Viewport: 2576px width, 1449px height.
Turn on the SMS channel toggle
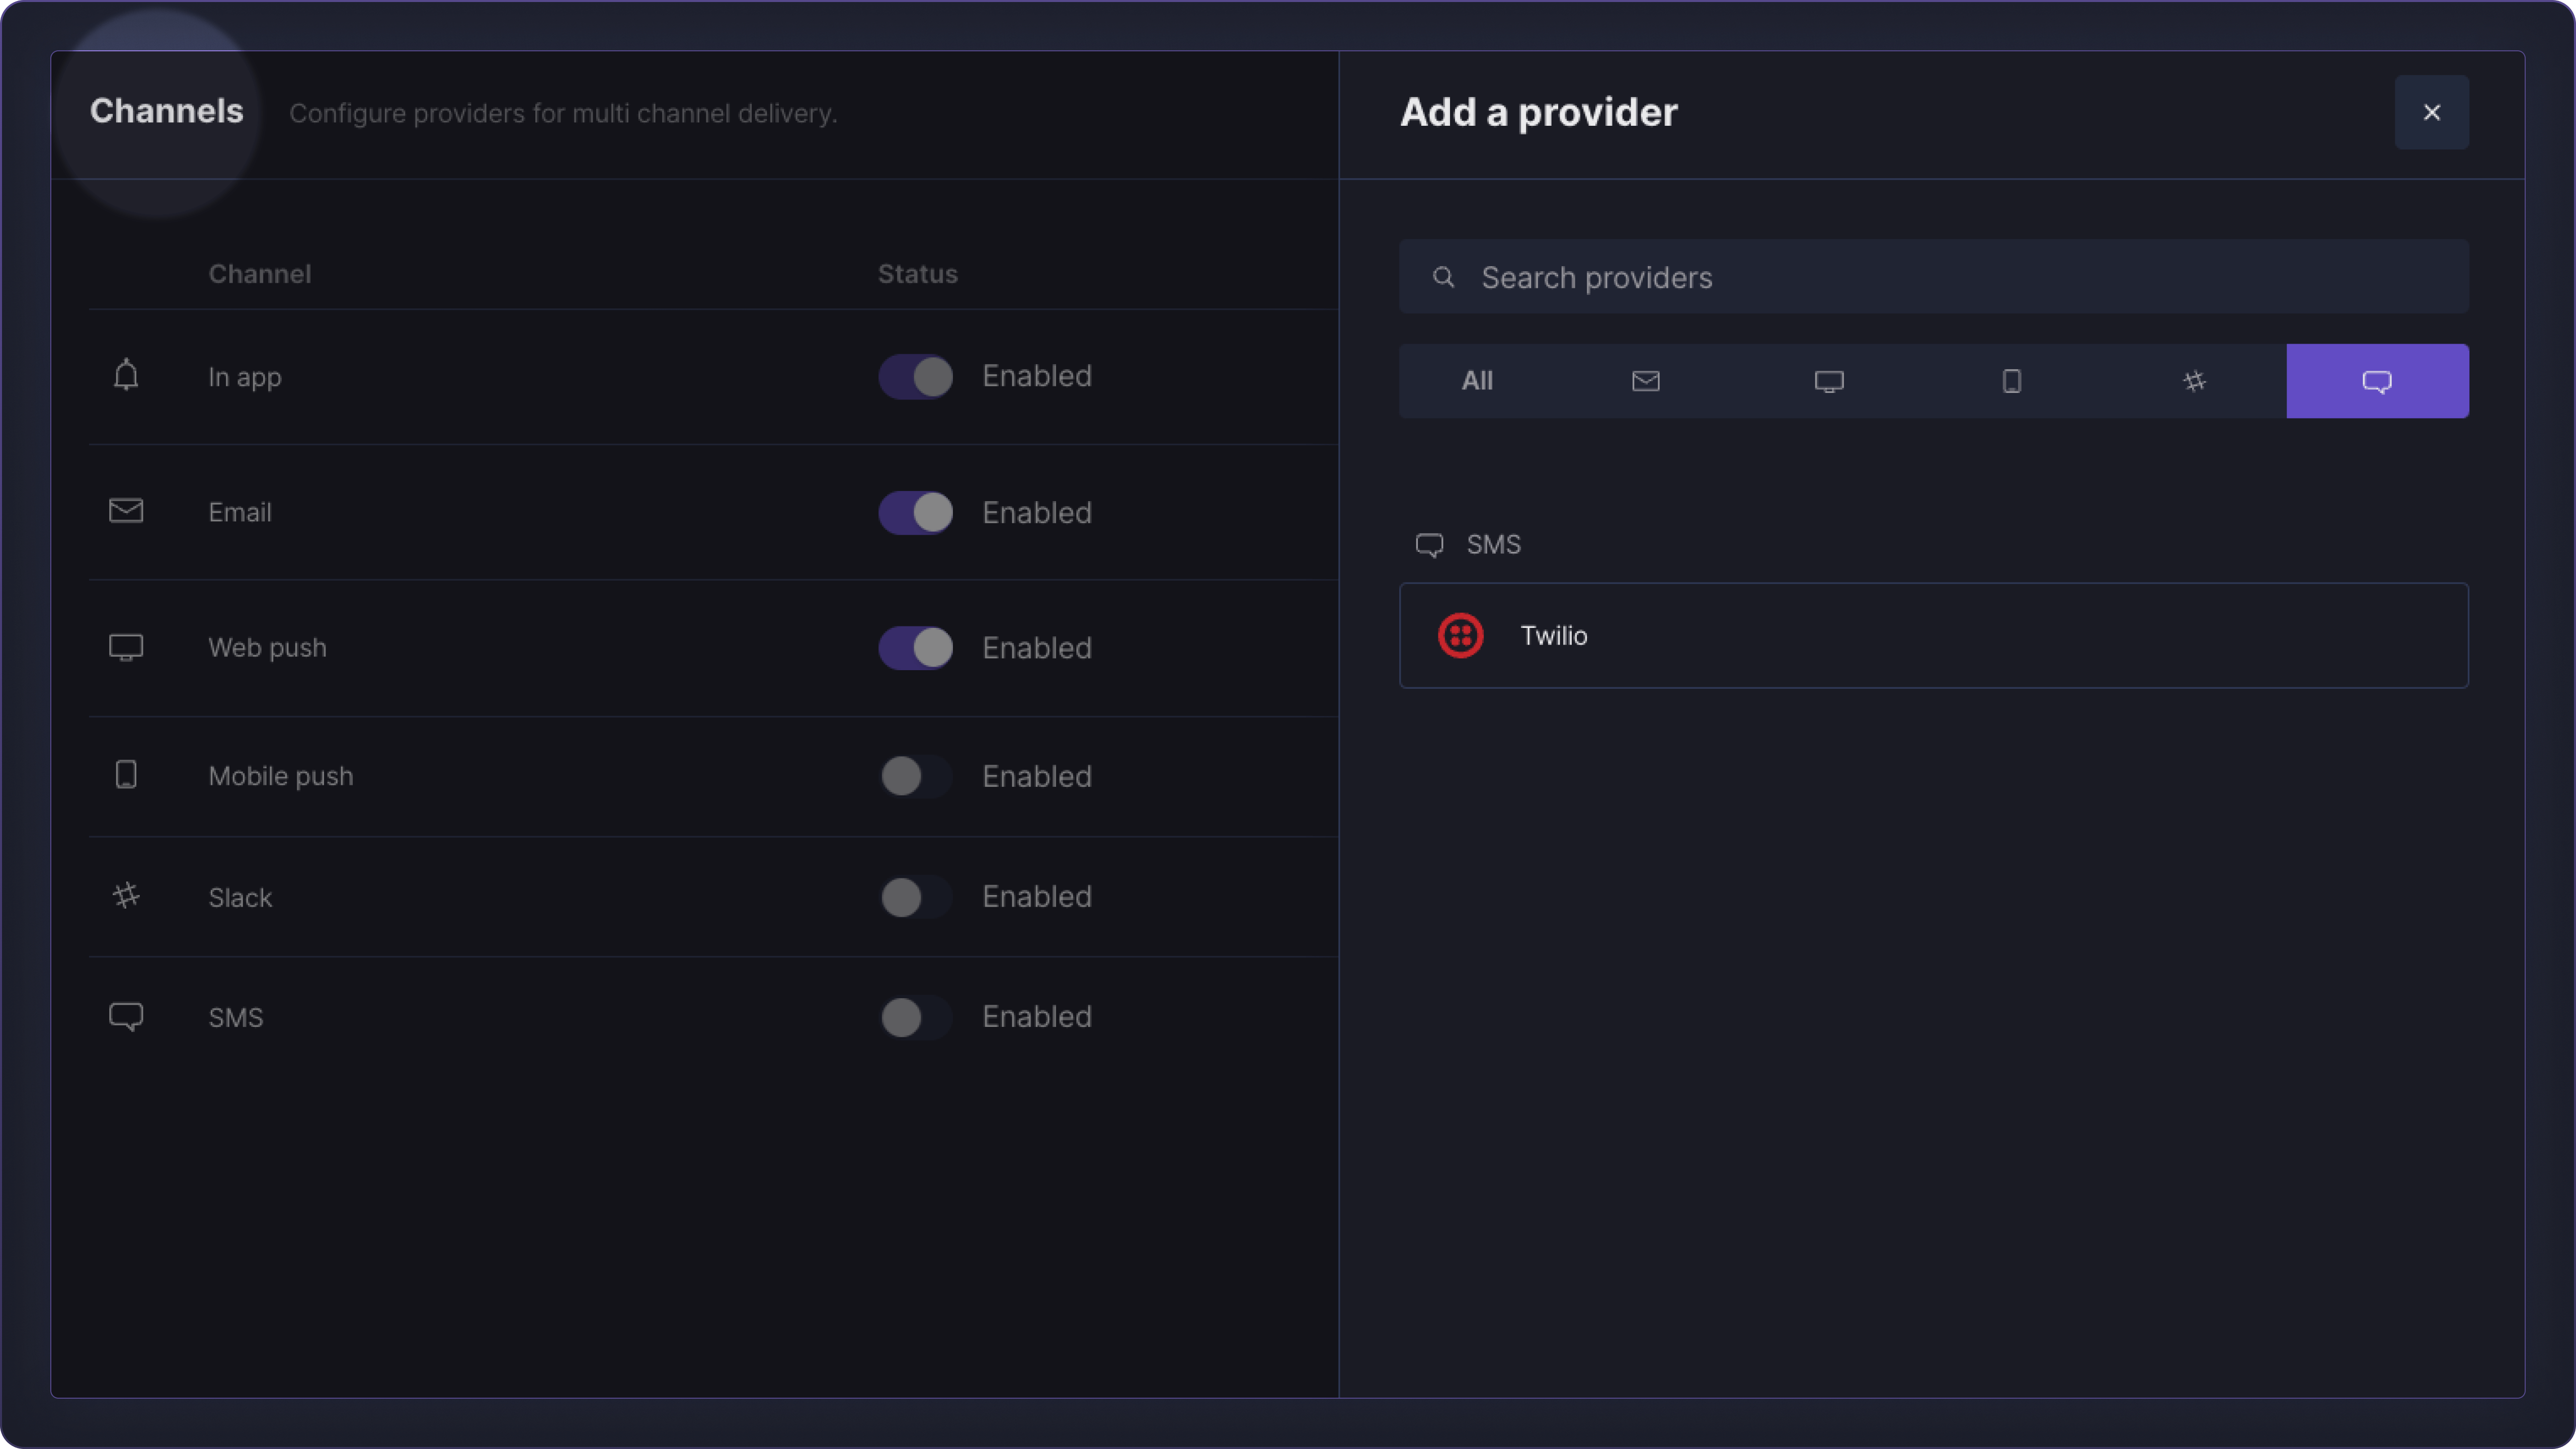(x=915, y=1017)
